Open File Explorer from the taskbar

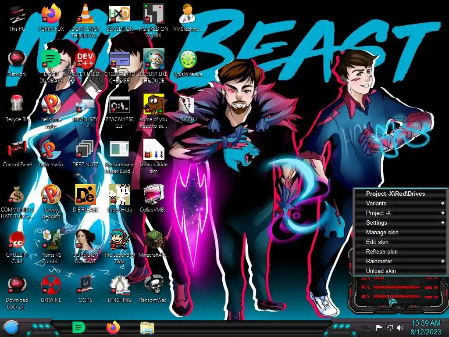pyautogui.click(x=147, y=328)
